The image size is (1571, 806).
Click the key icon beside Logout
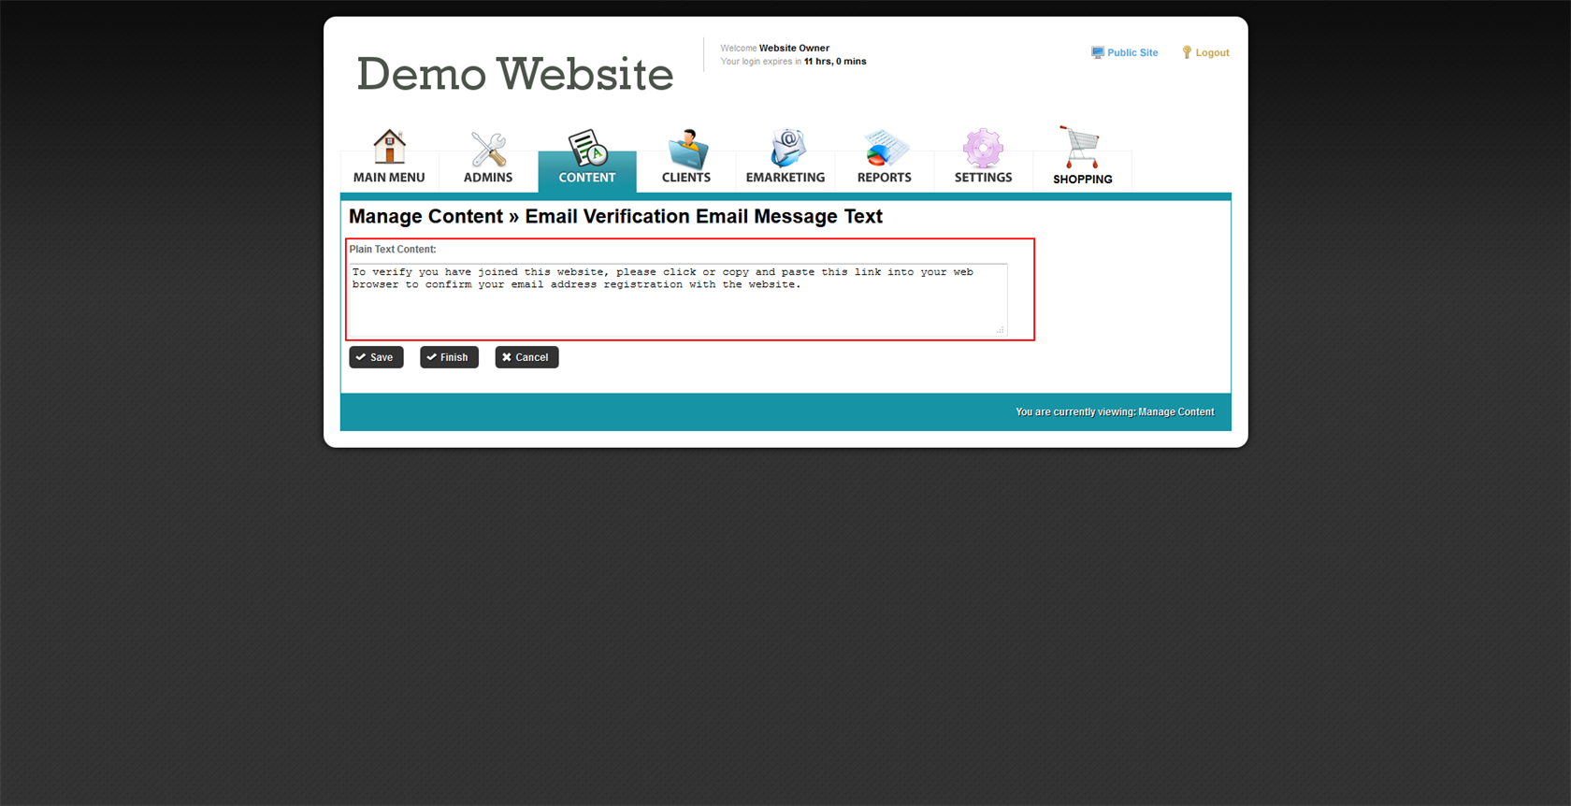click(1187, 53)
